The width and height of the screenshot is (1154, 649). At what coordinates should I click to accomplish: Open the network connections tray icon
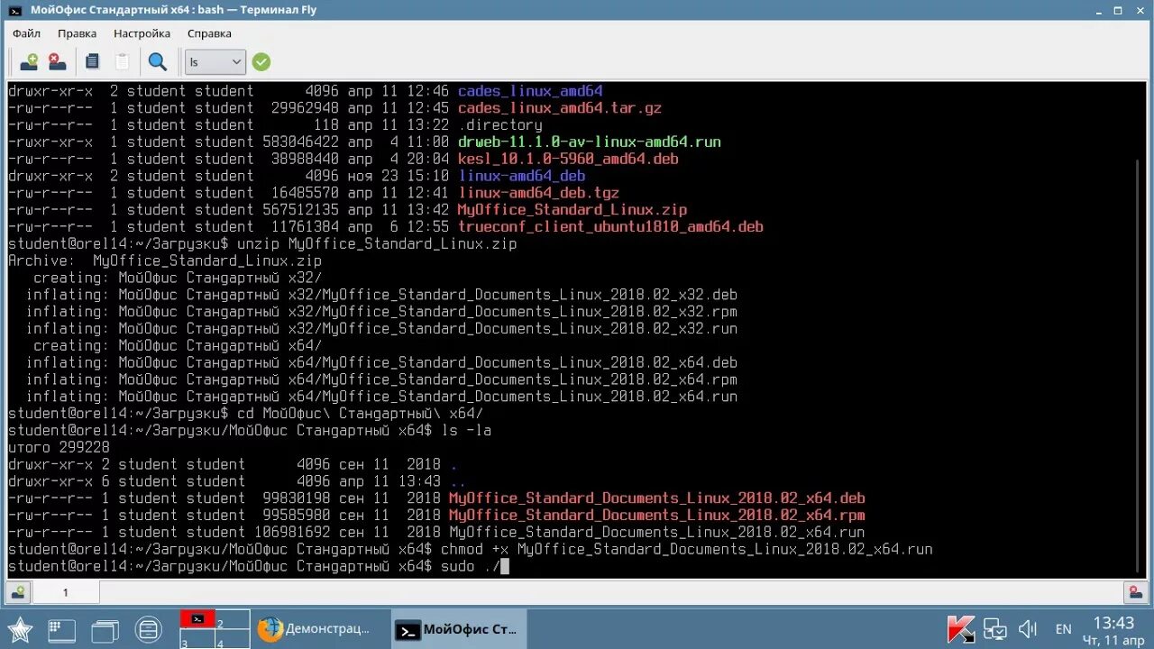pyautogui.click(x=994, y=629)
